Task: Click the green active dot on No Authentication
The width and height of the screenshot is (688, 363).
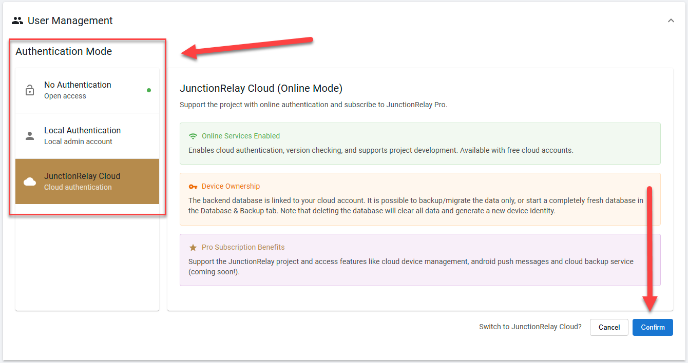Action: [x=149, y=90]
